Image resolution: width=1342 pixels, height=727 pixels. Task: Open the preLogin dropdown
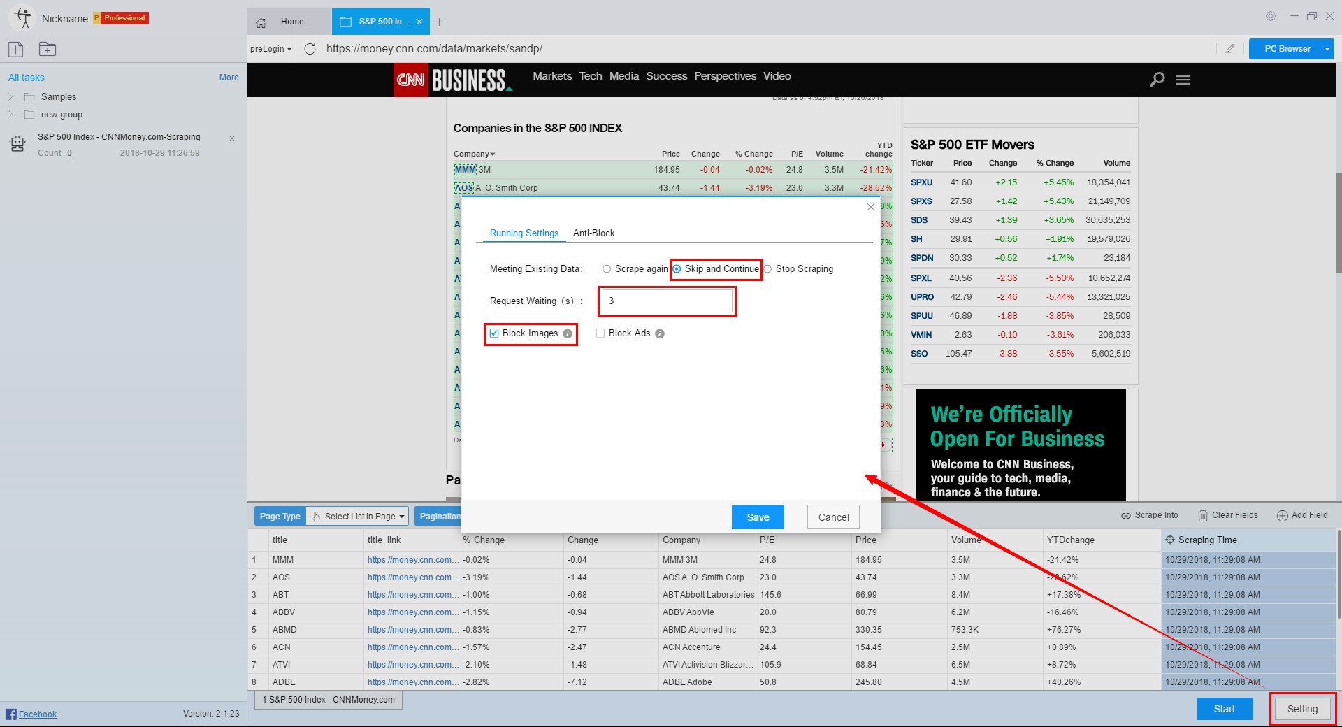[x=271, y=49]
